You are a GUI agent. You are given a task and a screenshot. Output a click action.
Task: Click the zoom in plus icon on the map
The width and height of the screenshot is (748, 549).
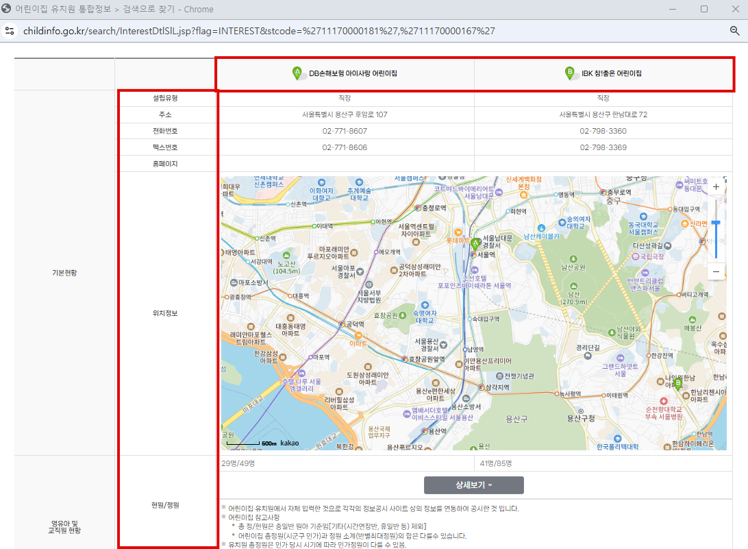coord(715,186)
